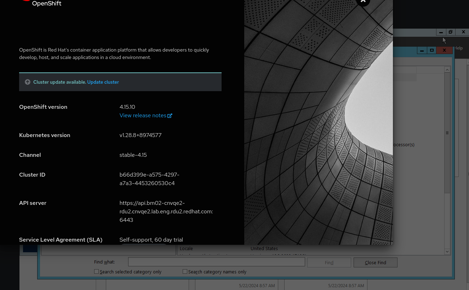The image size is (469, 290).
Task: Click the value 'v1.28.8+8974577'
Action: [x=141, y=135]
